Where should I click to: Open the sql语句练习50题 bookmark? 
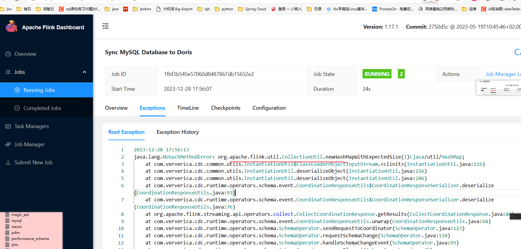[79, 9]
